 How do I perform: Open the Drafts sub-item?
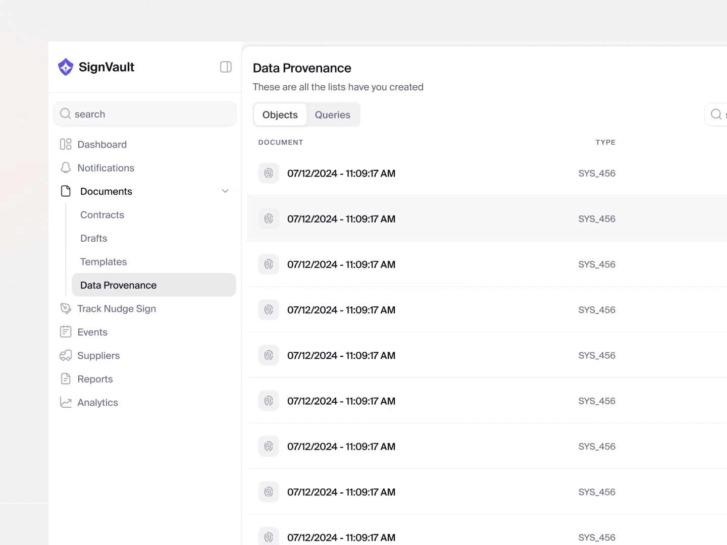[x=94, y=238]
